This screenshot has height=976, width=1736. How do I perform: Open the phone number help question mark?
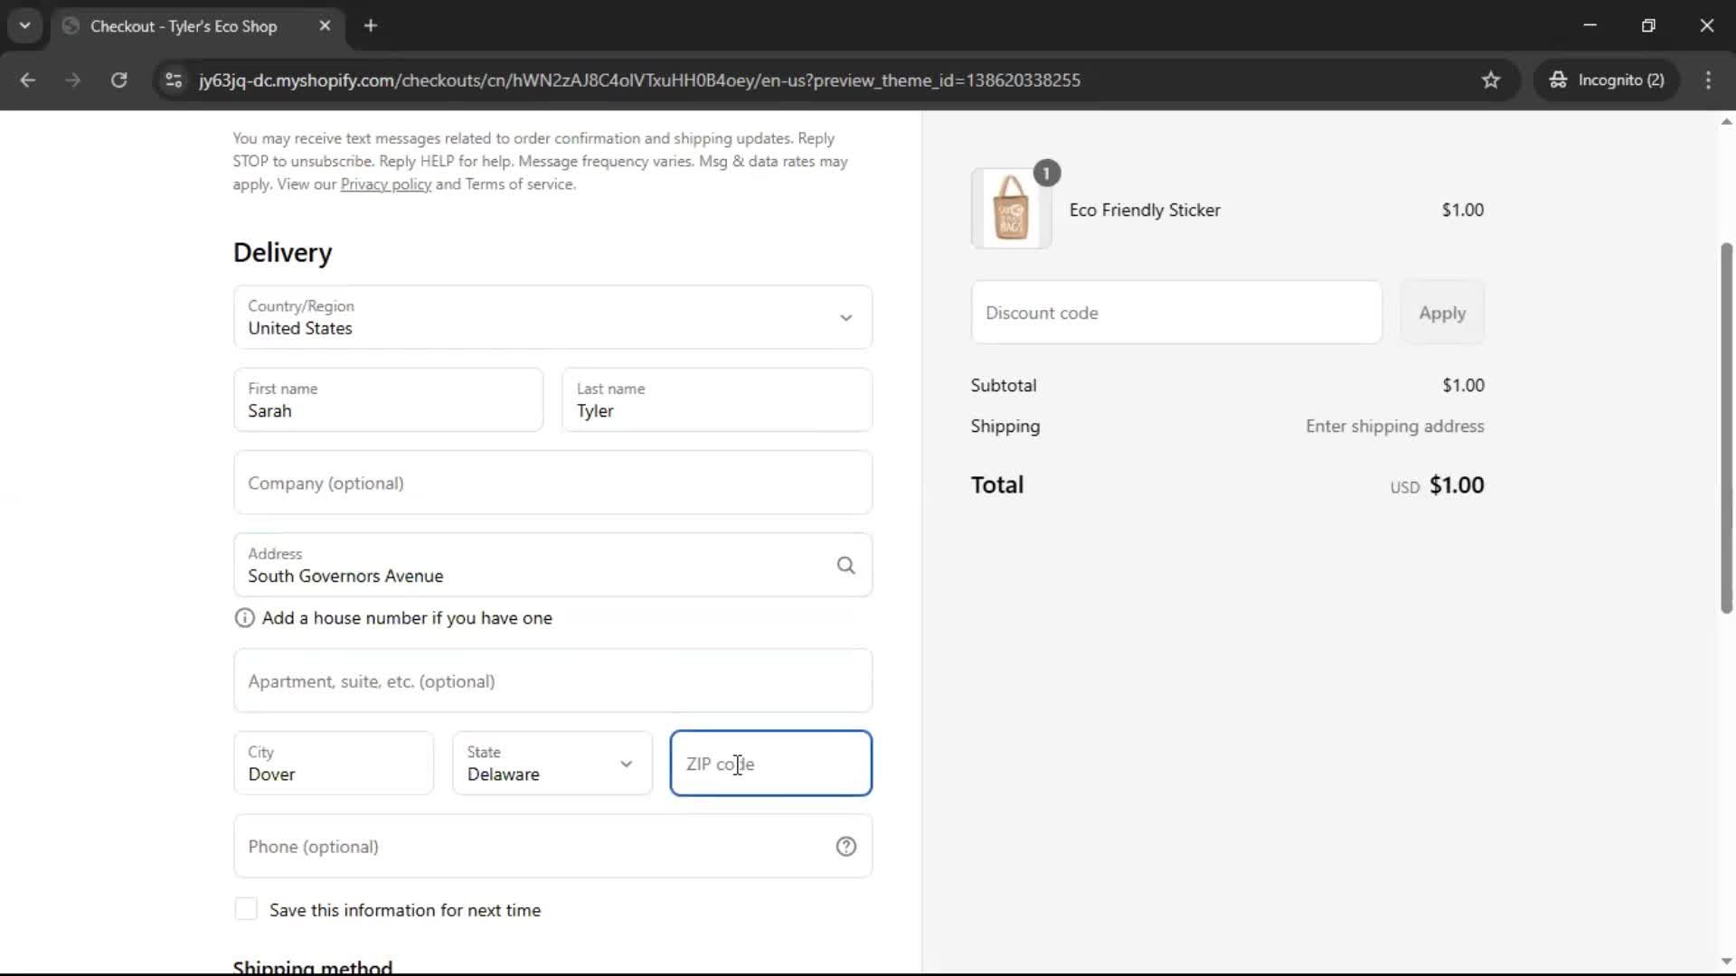click(x=845, y=846)
